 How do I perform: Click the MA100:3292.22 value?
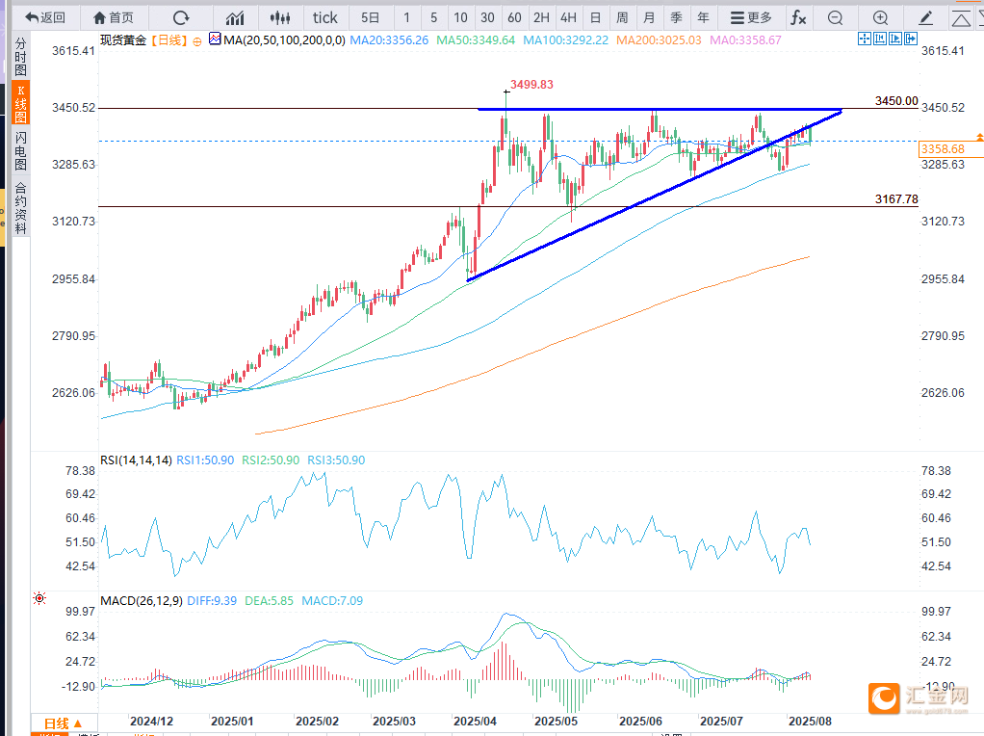click(x=566, y=40)
